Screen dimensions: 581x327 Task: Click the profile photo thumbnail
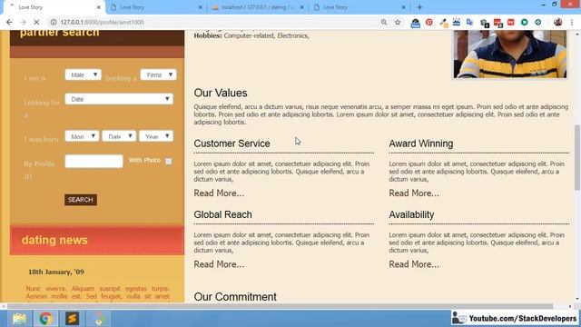point(510,54)
